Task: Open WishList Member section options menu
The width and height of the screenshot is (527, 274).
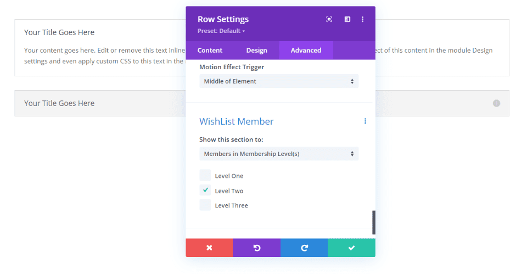Action: point(365,121)
